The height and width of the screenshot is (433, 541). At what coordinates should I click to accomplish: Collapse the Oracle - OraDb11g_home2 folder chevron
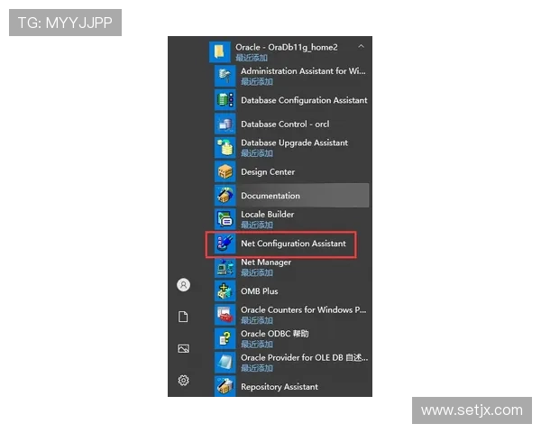click(361, 46)
